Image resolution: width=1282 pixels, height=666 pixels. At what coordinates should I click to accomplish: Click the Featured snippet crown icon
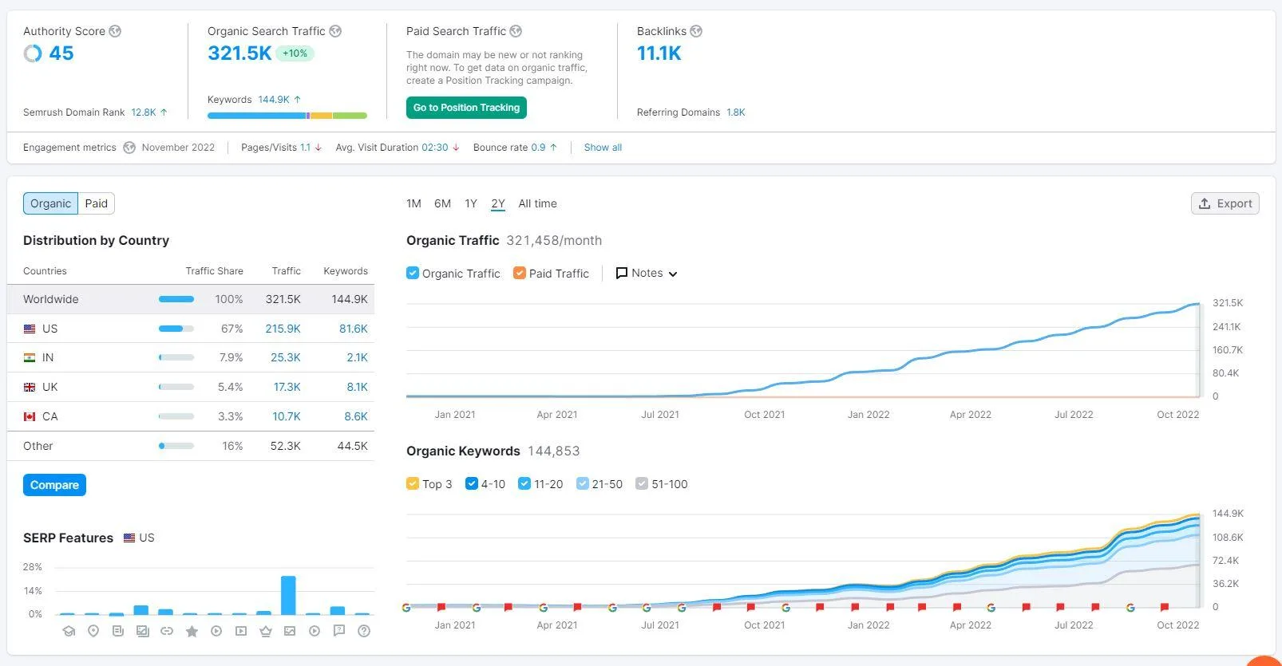click(x=266, y=631)
